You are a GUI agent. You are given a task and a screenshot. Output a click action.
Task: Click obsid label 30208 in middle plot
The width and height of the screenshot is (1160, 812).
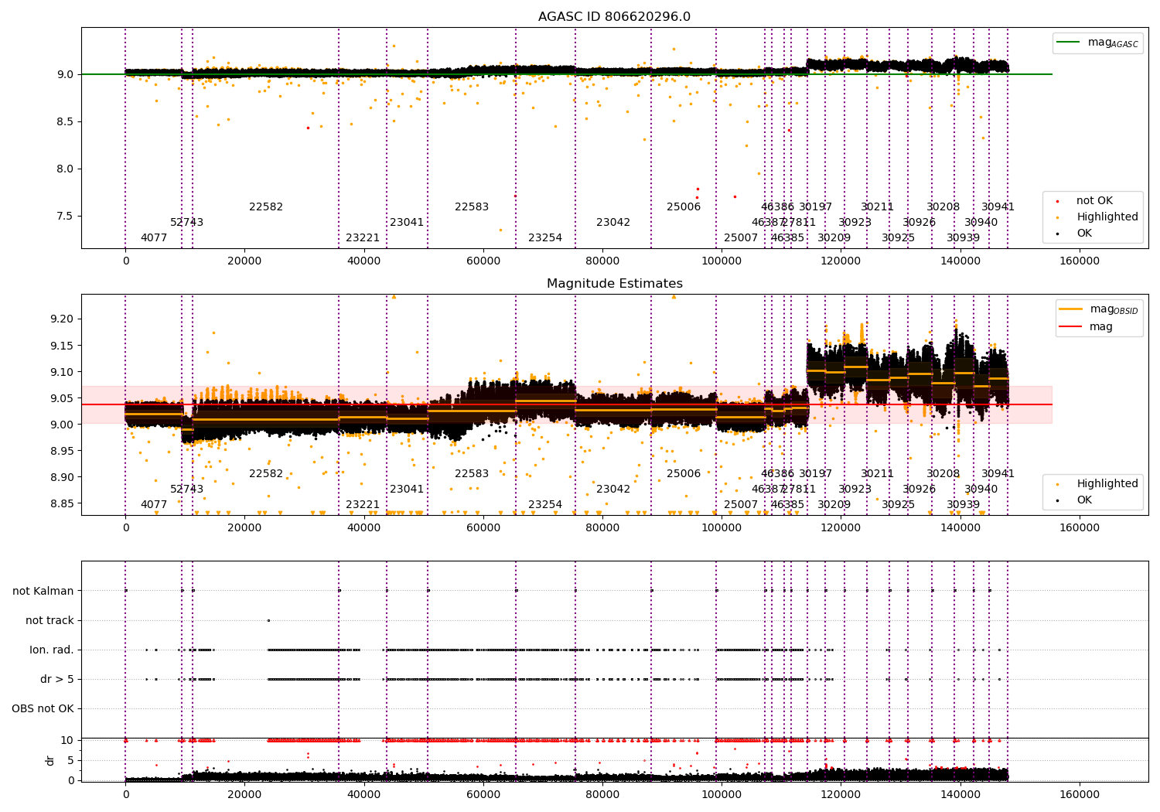[943, 474]
